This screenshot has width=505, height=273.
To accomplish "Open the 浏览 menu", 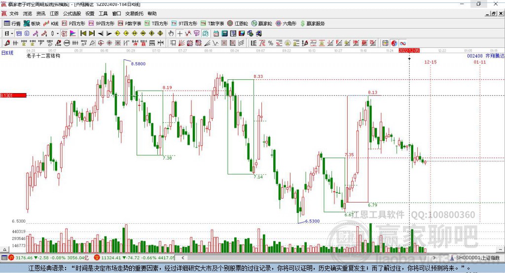I will coord(28,13).
